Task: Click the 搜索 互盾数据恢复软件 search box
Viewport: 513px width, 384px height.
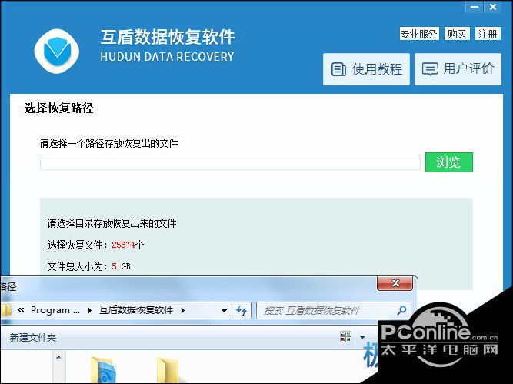Action: [333, 310]
